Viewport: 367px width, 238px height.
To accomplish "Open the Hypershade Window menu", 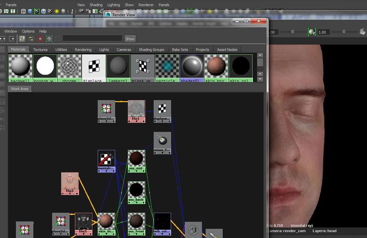I will [x=11, y=31].
